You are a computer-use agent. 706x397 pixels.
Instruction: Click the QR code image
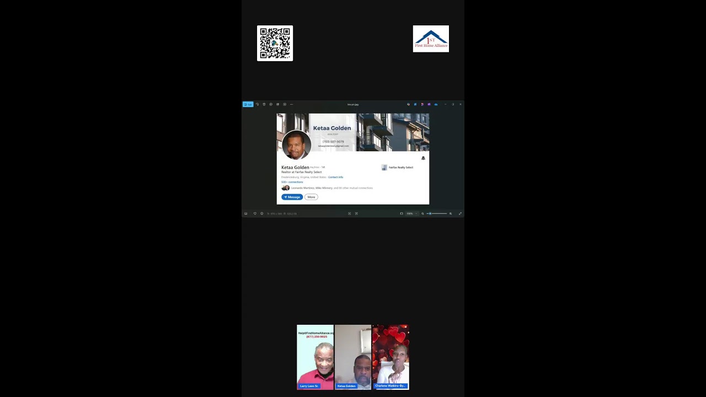click(275, 43)
